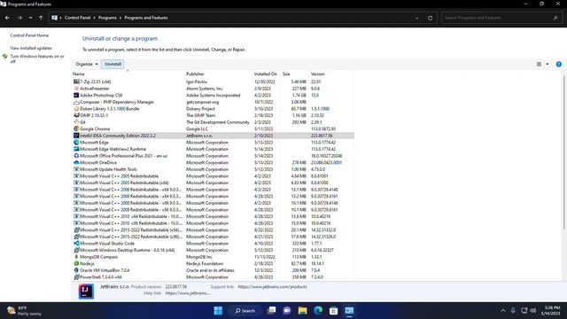Image resolution: width=567 pixels, height=319 pixels.
Task: Select the Node.js program icon
Action: (x=76, y=264)
